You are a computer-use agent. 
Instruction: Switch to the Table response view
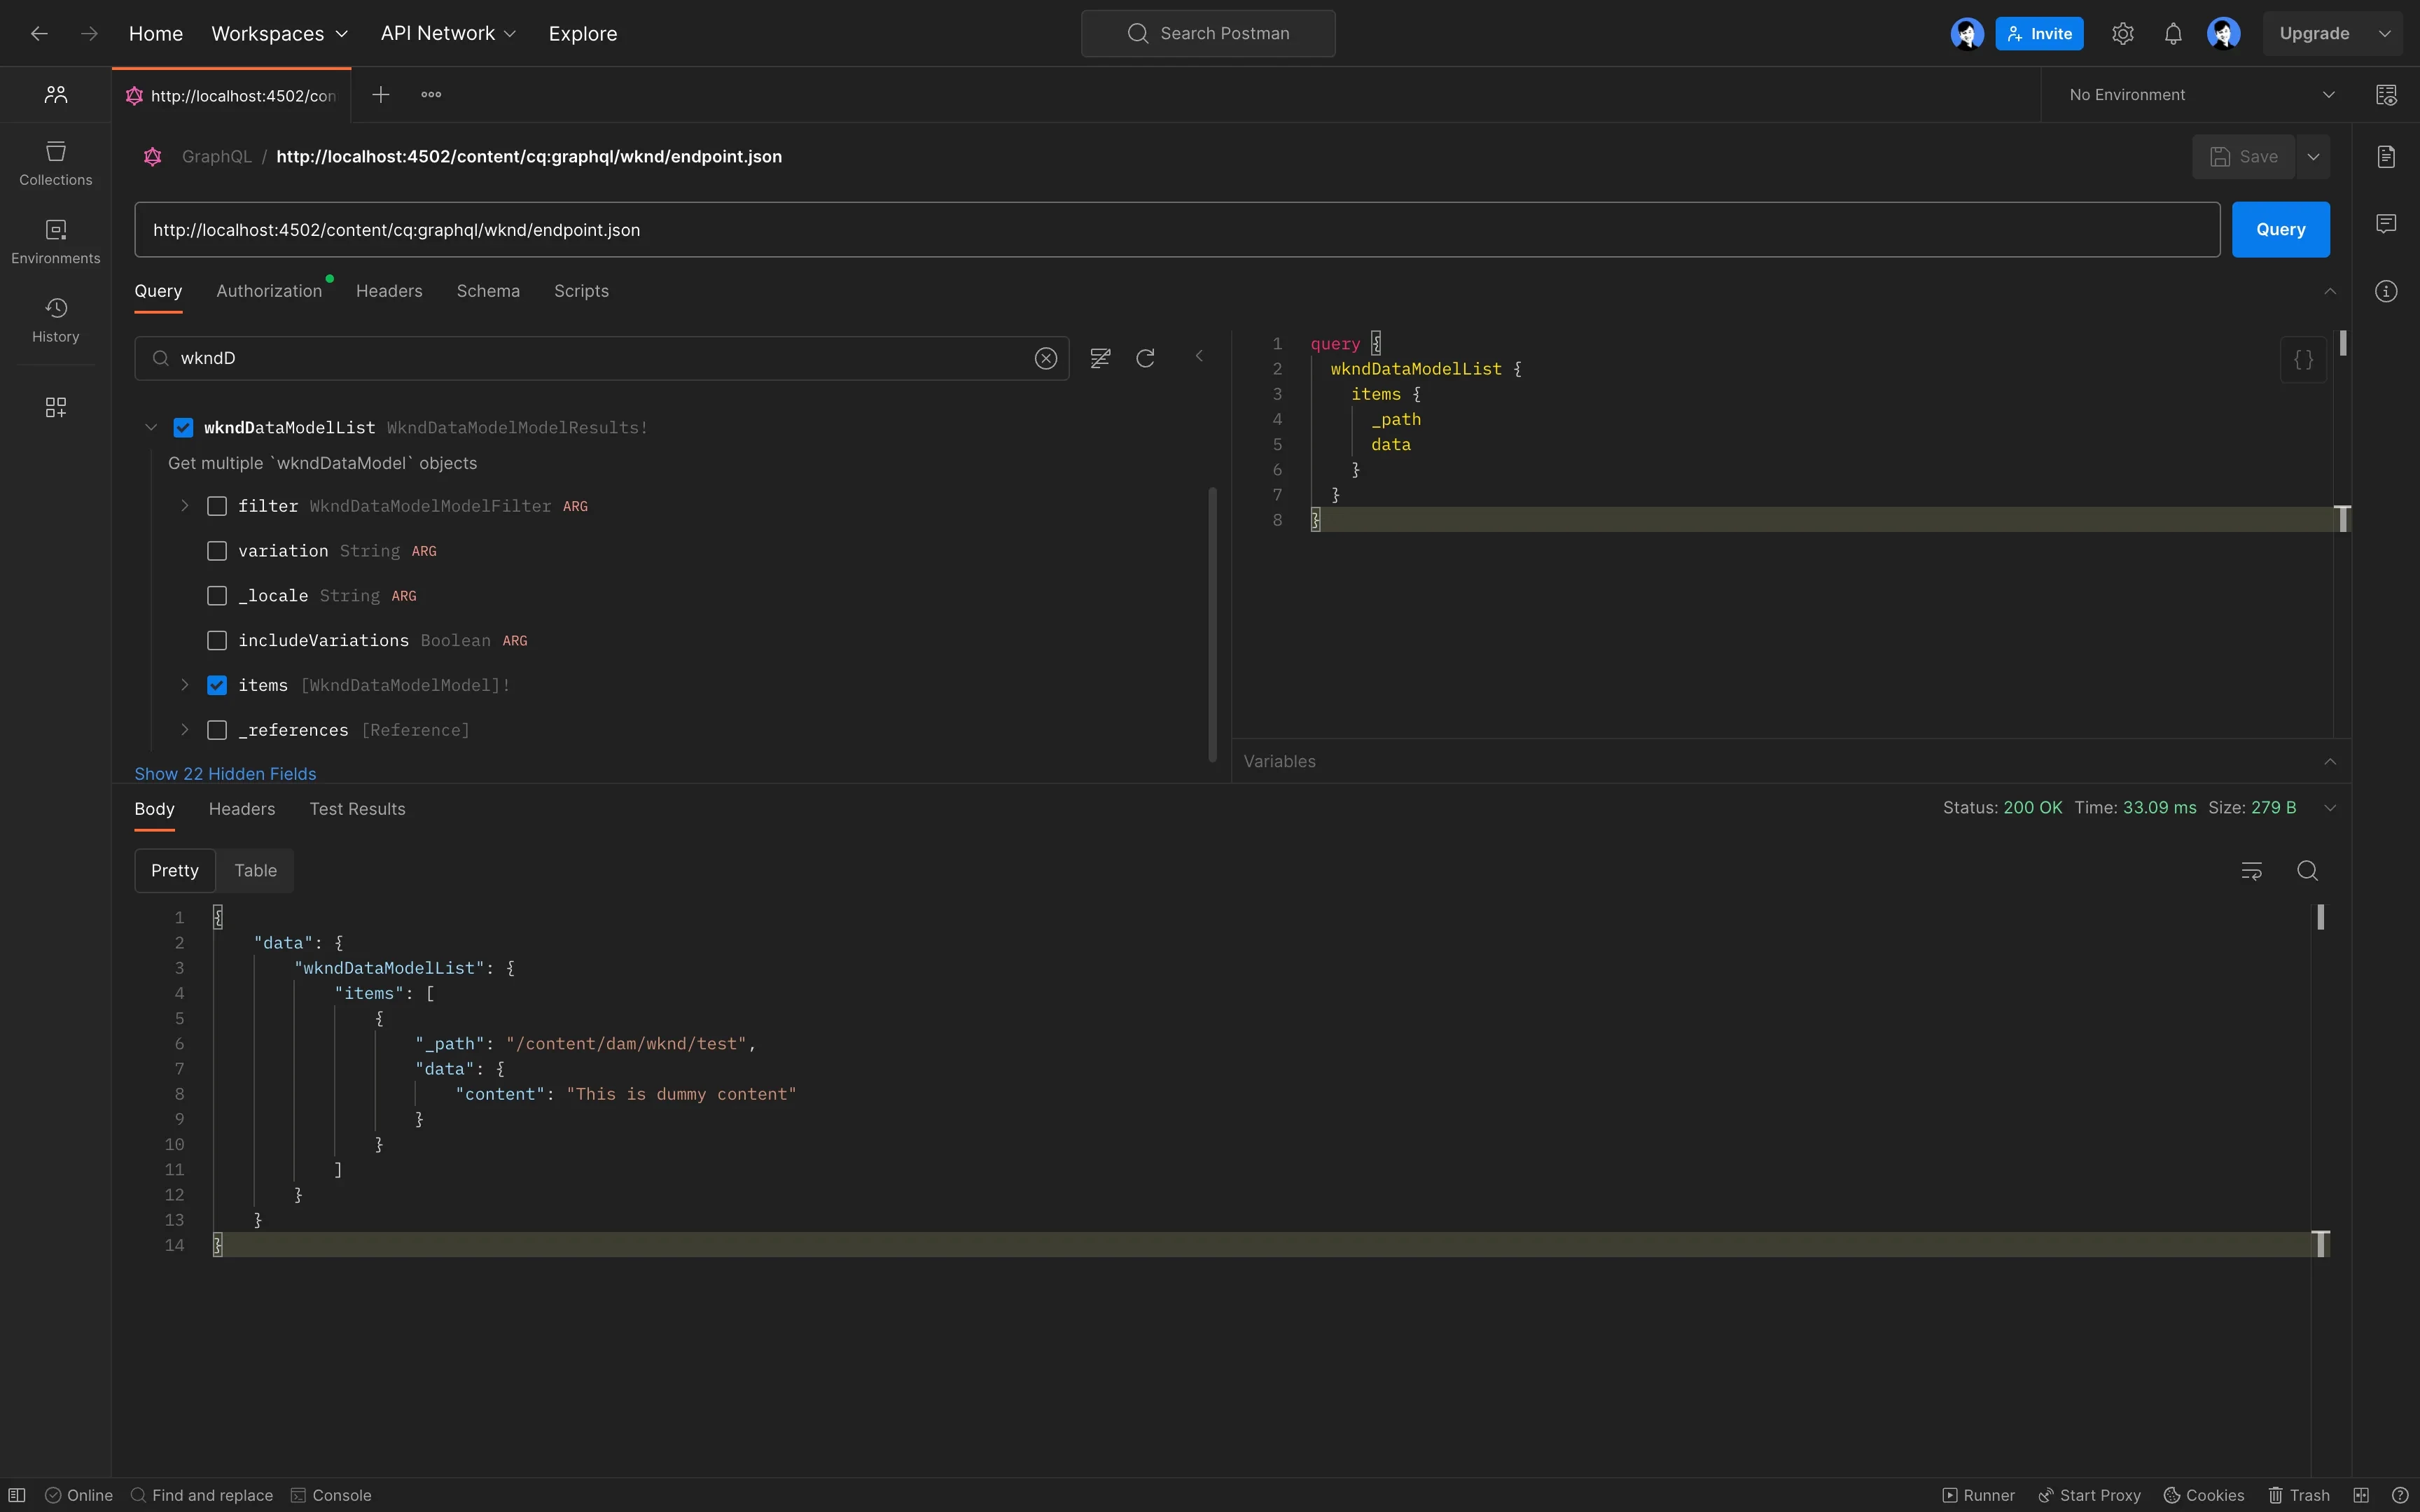[x=255, y=871]
